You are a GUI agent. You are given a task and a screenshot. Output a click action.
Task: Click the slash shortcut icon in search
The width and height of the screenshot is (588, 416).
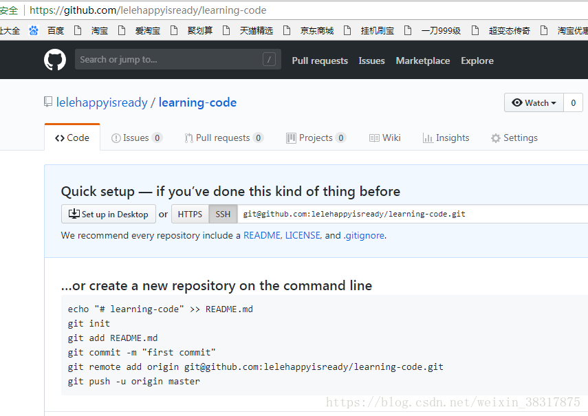coord(269,59)
